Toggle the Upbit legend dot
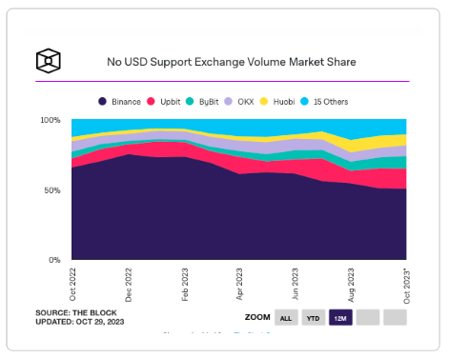Viewport: 449px width, 358px height. (151, 102)
